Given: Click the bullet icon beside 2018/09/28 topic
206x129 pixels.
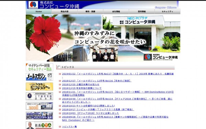Looking at the screenshot, I should point(60,117).
